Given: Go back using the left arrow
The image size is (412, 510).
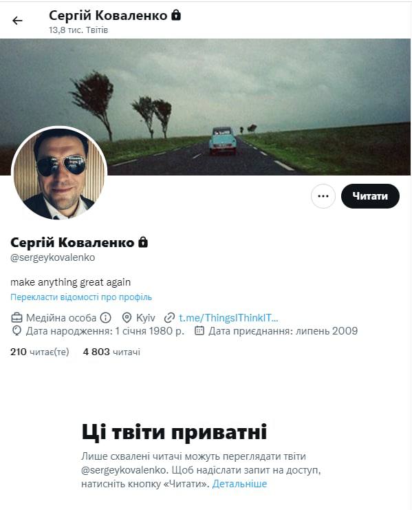Looking at the screenshot, I should point(17,21).
